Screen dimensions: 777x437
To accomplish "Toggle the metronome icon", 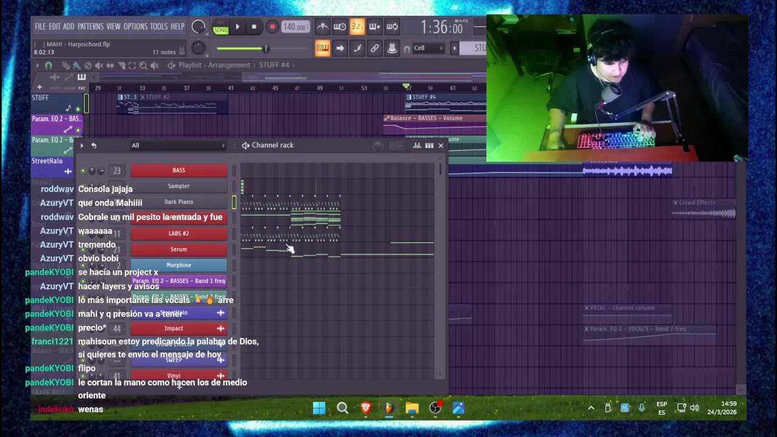I will (x=322, y=27).
